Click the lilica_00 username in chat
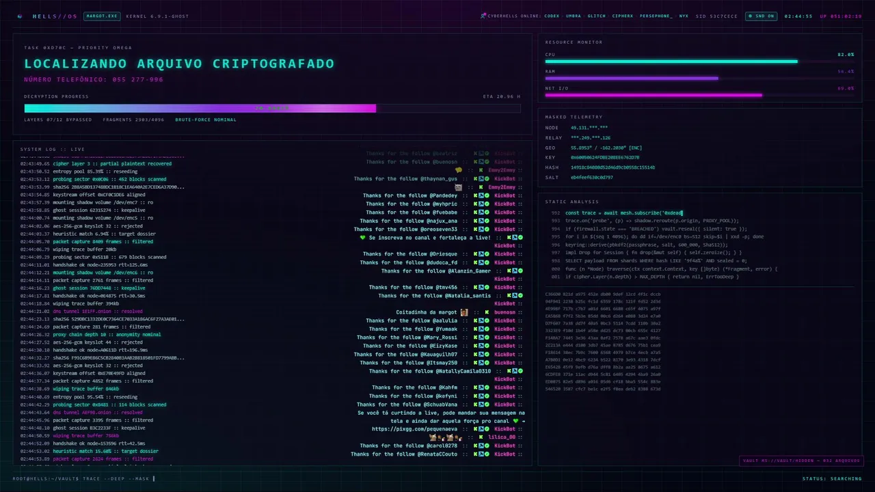Image resolution: width=875 pixels, height=492 pixels. (x=502, y=437)
